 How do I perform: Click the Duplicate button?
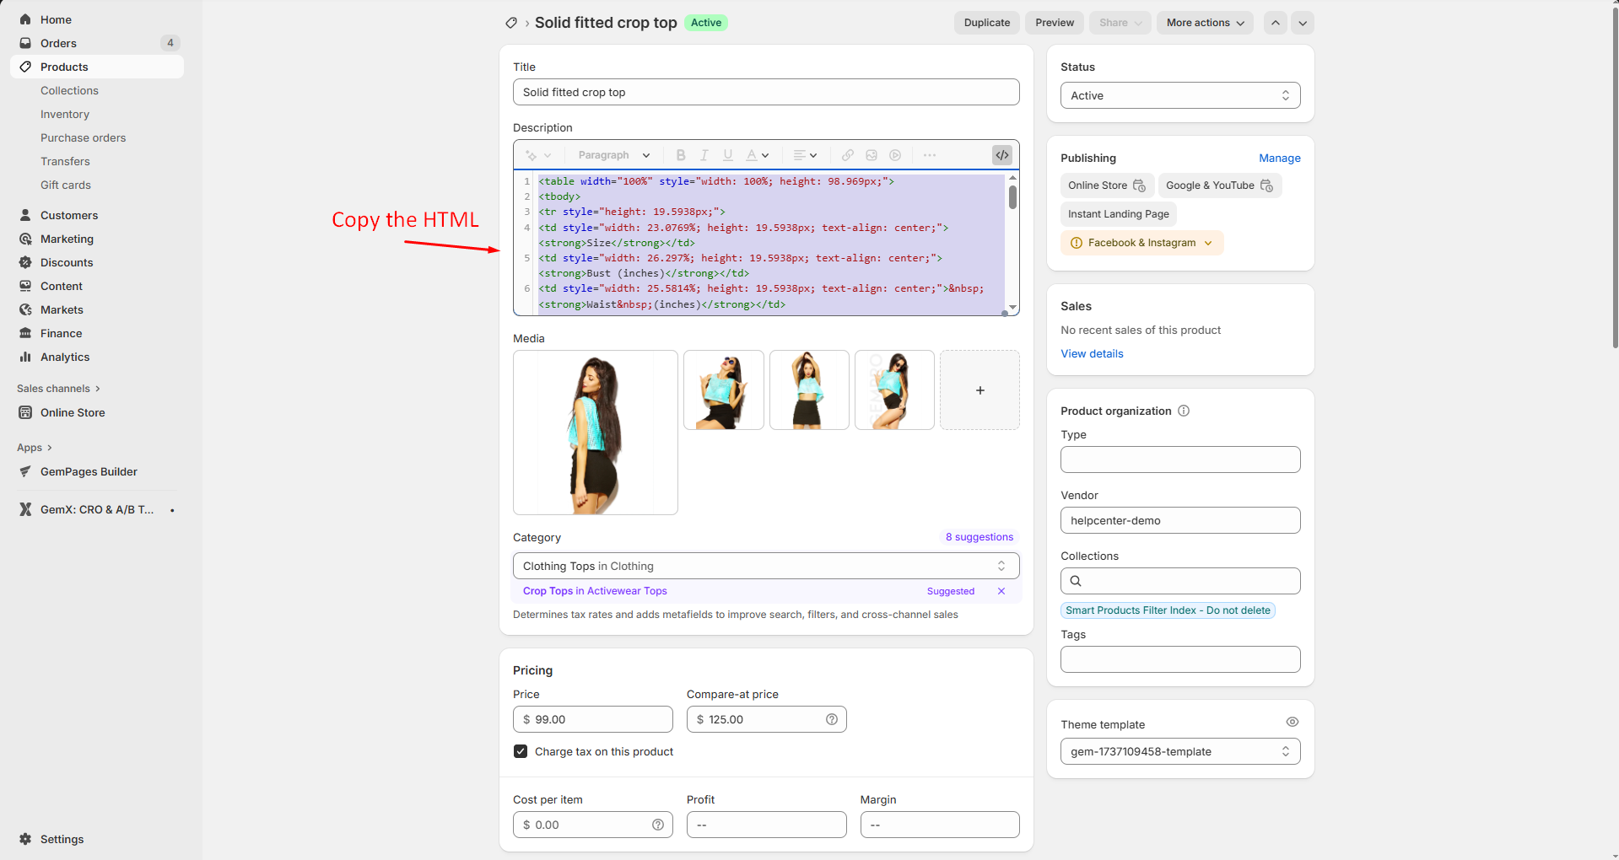(986, 23)
